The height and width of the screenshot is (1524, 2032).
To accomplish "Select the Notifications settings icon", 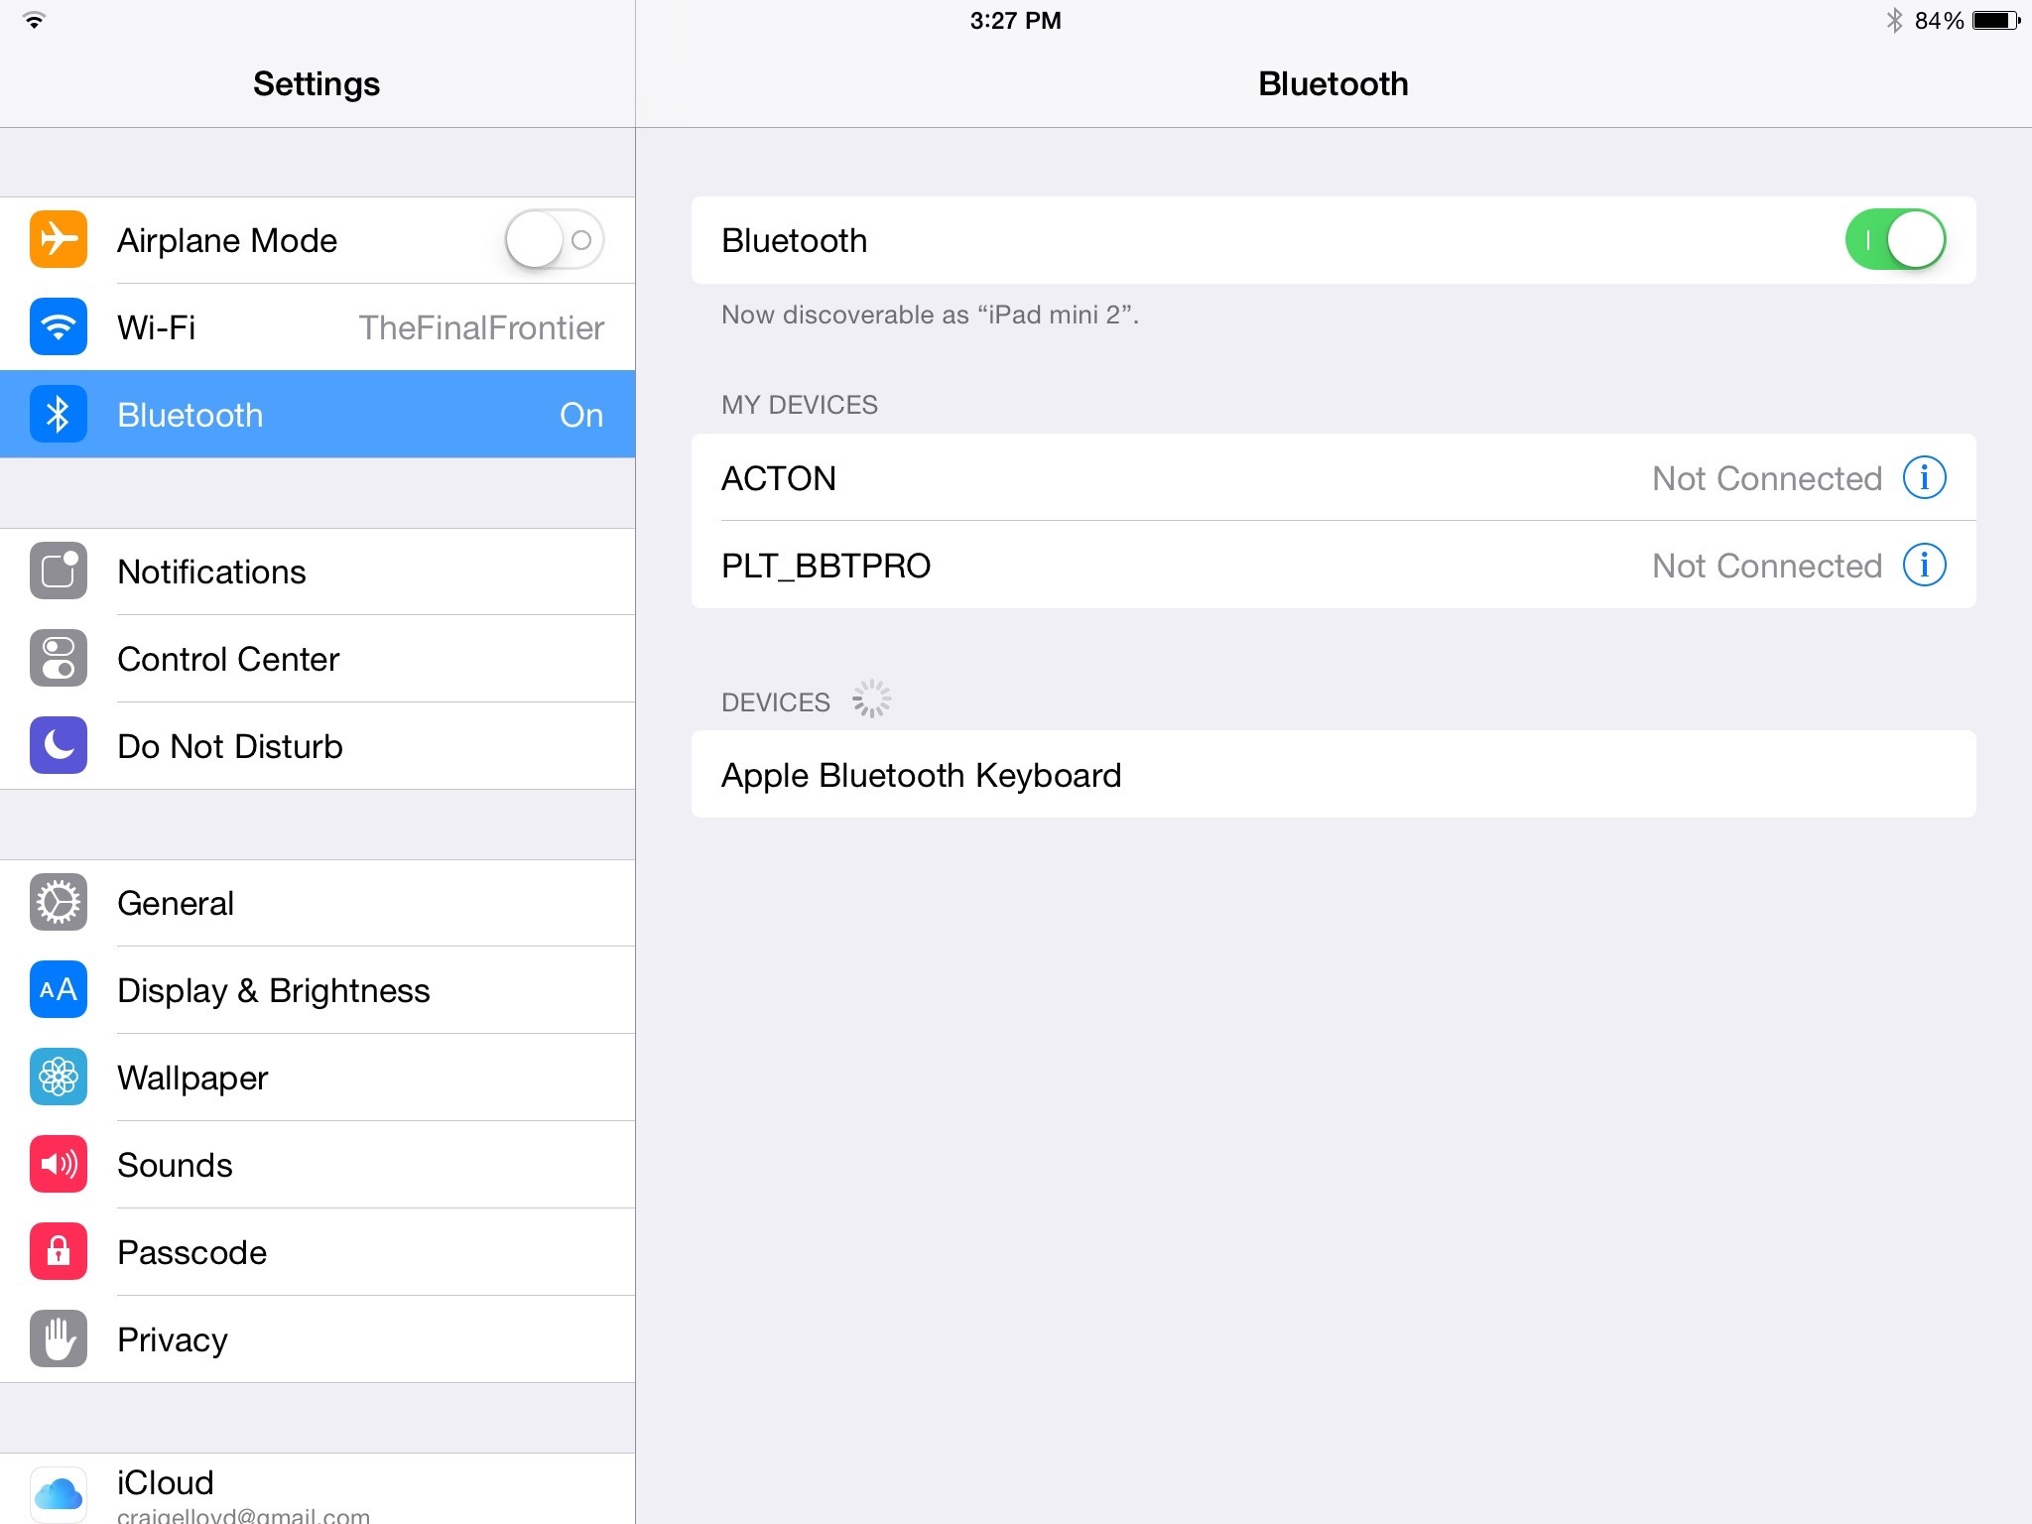I will click(x=56, y=571).
